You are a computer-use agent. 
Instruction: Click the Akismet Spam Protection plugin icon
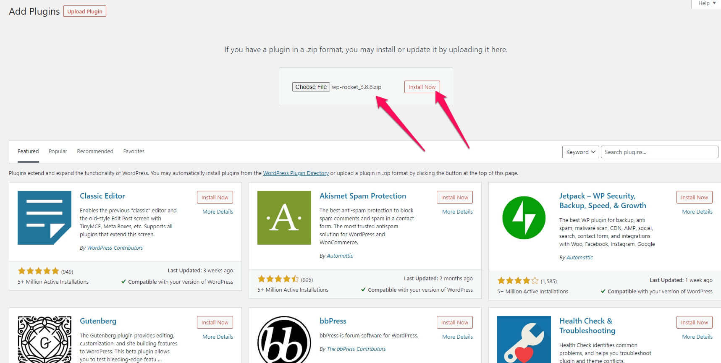pos(284,218)
